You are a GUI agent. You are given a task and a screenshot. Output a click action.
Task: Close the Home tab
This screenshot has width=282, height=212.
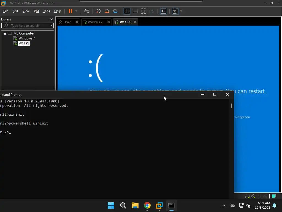coord(77,22)
